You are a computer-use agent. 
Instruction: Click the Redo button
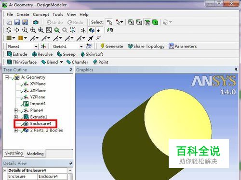click(75, 23)
